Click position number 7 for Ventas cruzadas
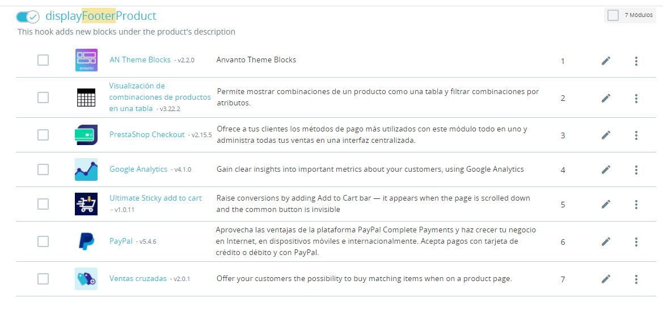This screenshot has width=663, height=310. point(563,279)
